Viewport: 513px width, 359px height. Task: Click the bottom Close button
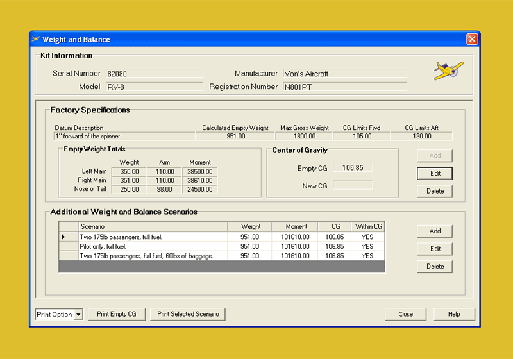(405, 314)
